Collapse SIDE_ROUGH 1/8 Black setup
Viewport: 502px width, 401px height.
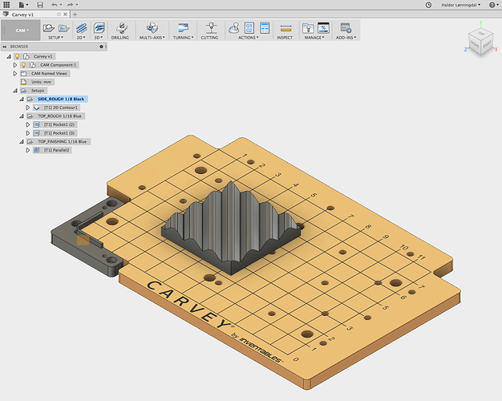[x=22, y=99]
